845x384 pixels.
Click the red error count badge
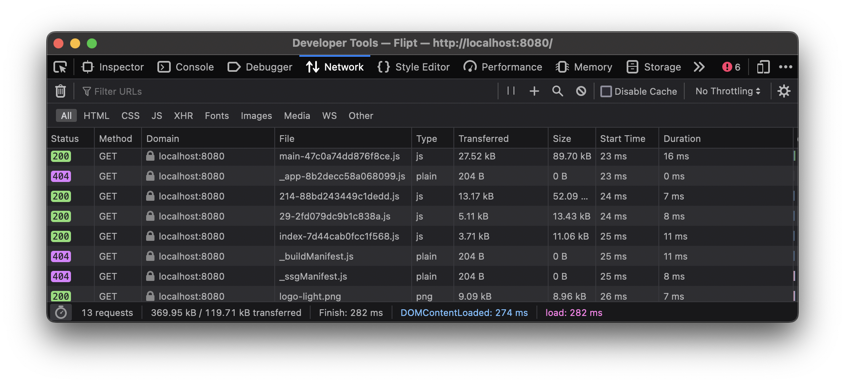(x=731, y=67)
